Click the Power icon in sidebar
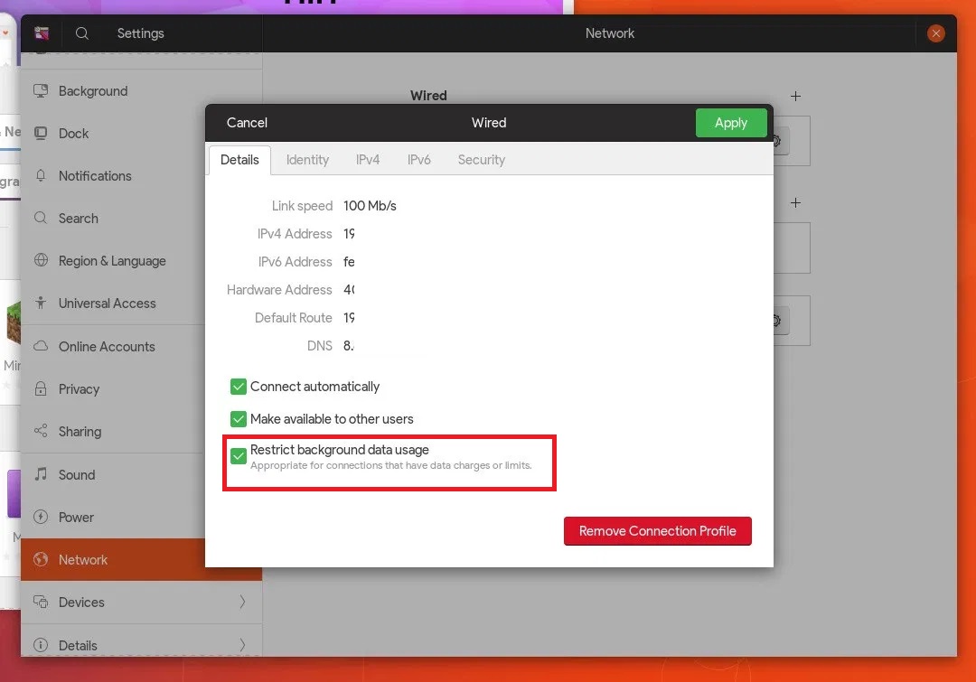This screenshot has height=682, width=976. (41, 518)
